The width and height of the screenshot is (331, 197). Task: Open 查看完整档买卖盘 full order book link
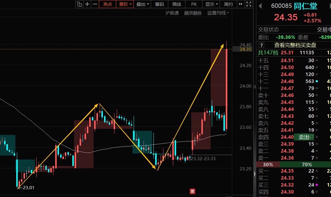point(295,45)
